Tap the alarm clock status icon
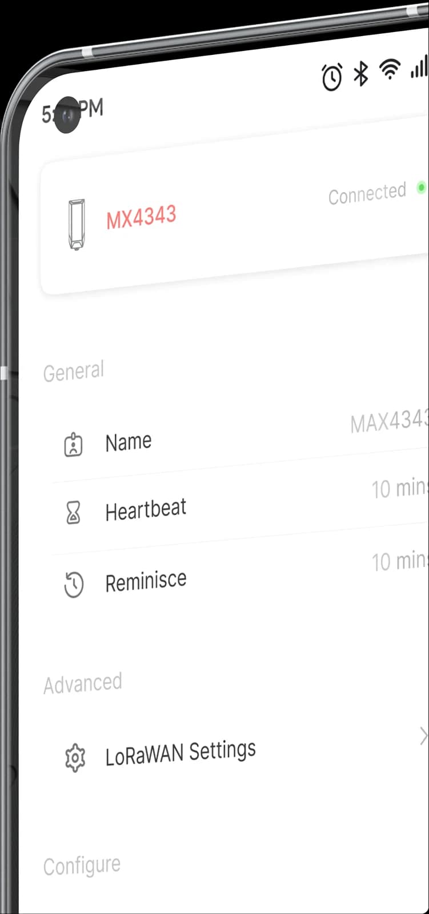This screenshot has width=429, height=914. pos(332,77)
